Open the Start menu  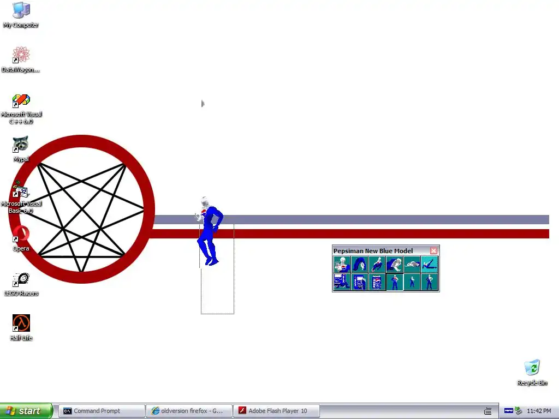[x=26, y=411]
